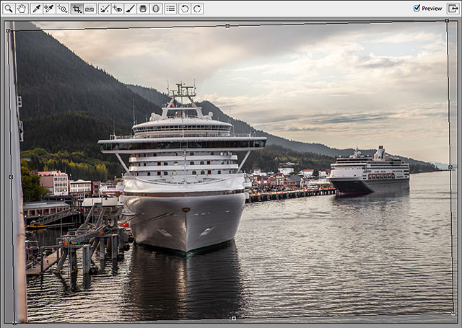462x328 pixels.
Task: Click the bottom-right crop corner handle
Action: click(453, 314)
